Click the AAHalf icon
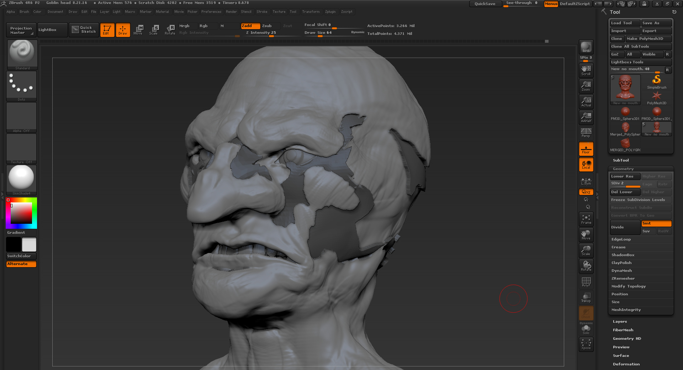This screenshot has width=683, height=370. [x=586, y=117]
